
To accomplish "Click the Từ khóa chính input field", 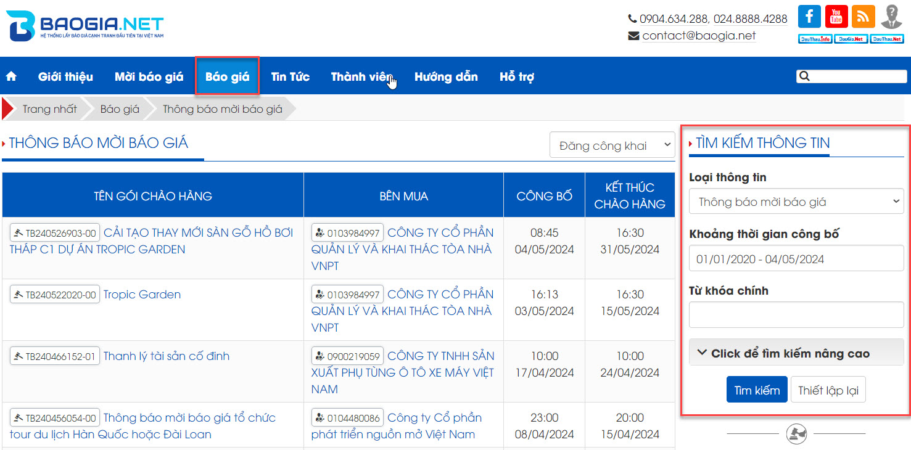I will [x=796, y=315].
